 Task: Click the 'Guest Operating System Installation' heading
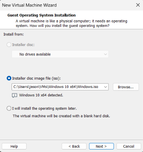tap(41, 15)
